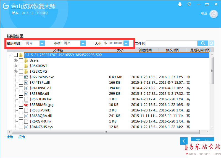Click the 一周内 filter value box
Image resolution: width=221 pixels, height=158 pixels.
point(31,43)
